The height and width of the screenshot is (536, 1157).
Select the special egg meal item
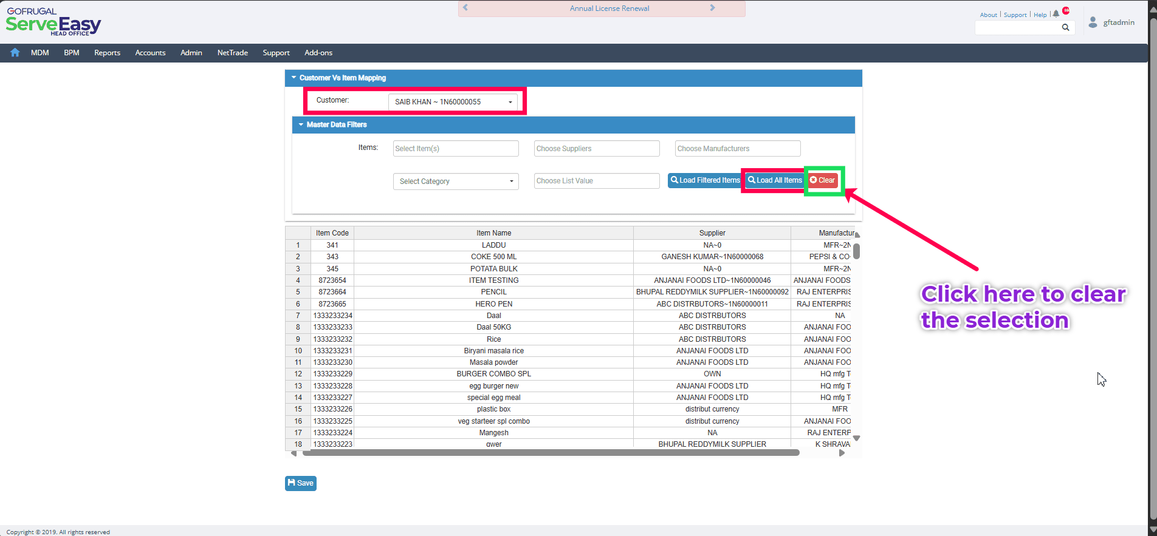[493, 398]
